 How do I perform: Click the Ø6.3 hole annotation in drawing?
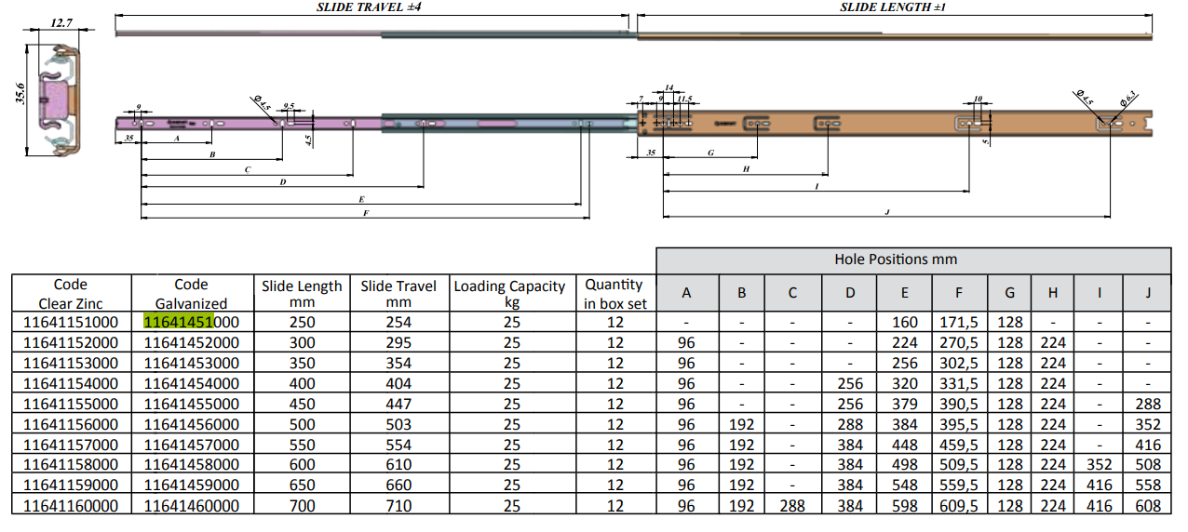pyautogui.click(x=1127, y=98)
